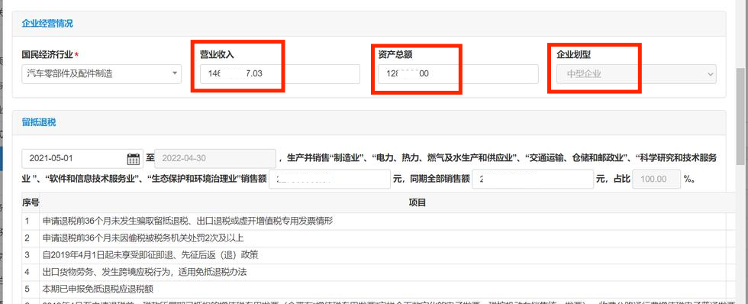Click the end date field 2022-04-30

point(215,158)
